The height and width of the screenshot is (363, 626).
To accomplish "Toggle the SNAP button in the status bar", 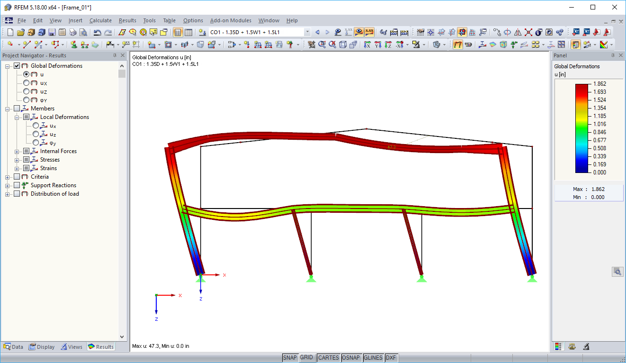I will point(290,358).
